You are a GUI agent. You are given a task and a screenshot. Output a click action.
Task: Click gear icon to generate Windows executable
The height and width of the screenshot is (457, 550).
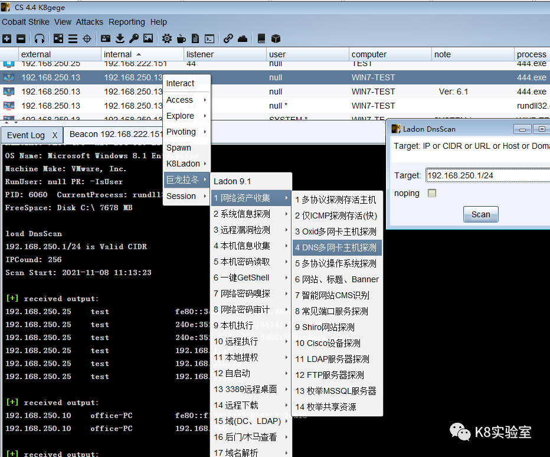[167, 38]
